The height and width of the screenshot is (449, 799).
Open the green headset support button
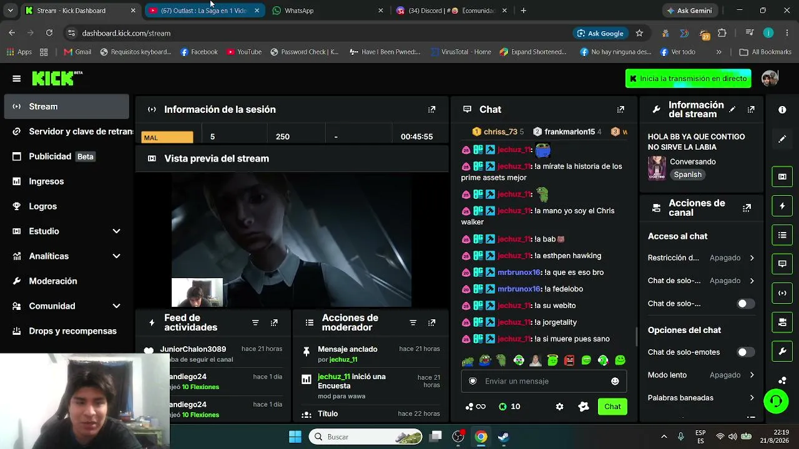pos(776,401)
